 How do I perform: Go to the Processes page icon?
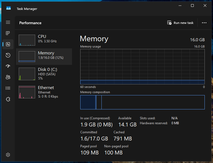8,33
